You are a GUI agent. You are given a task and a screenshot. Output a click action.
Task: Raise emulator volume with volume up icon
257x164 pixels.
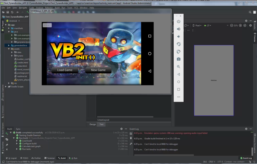point(178,29)
